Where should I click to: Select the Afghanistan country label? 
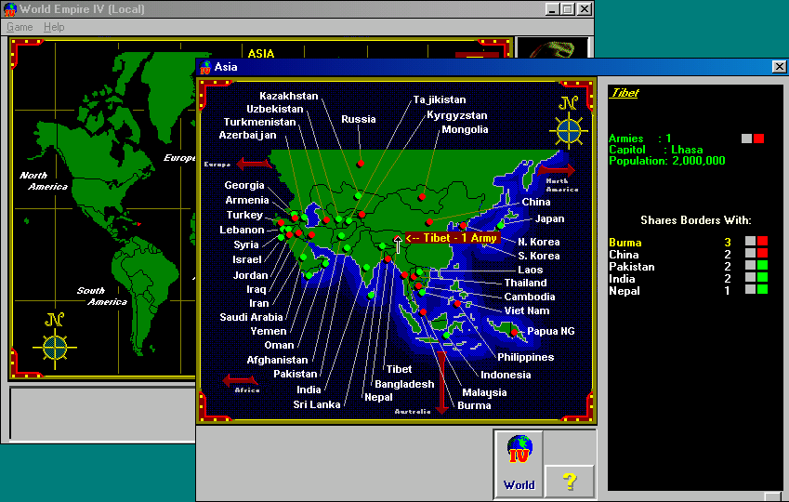(277, 360)
